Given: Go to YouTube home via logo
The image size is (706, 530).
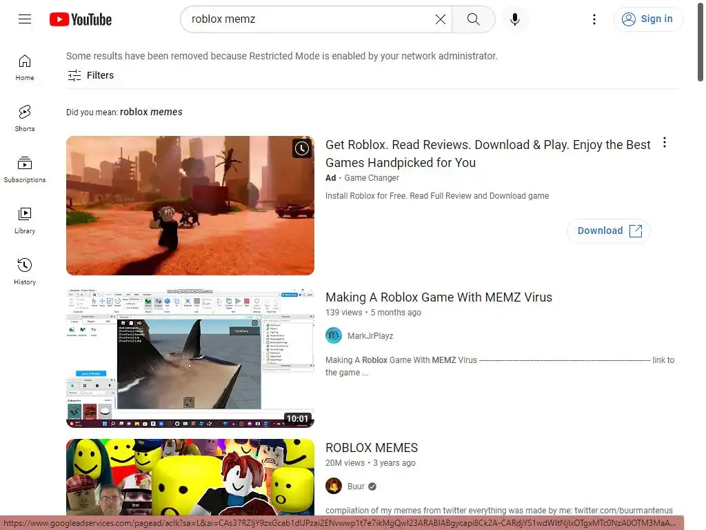Looking at the screenshot, I should point(81,19).
